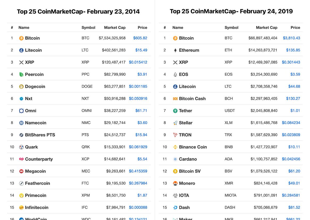Click the EOS icon
310x220 pixels.
pos(175,75)
